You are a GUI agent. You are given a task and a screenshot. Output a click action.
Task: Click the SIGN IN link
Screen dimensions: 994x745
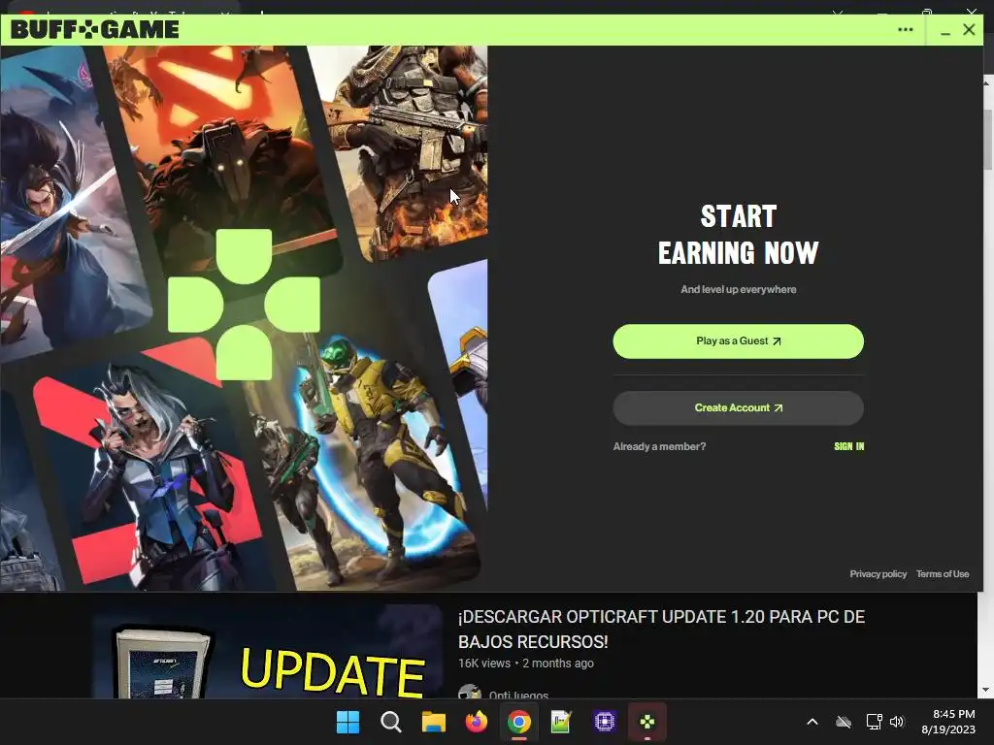[848, 446]
